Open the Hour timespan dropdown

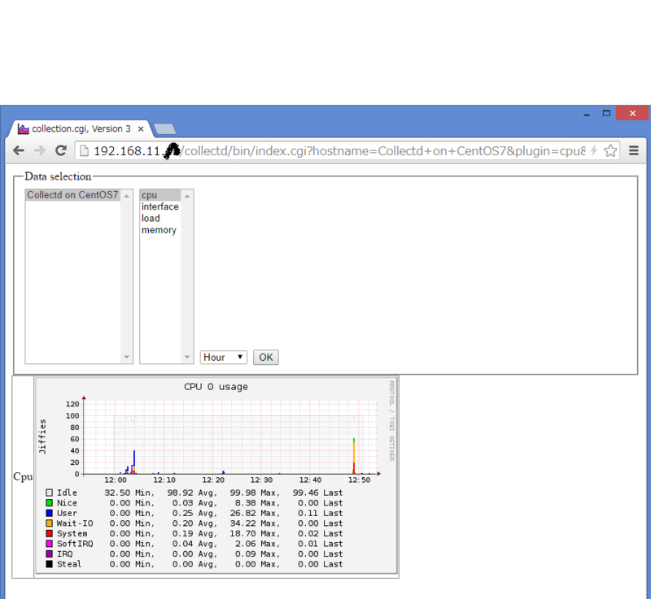point(223,358)
